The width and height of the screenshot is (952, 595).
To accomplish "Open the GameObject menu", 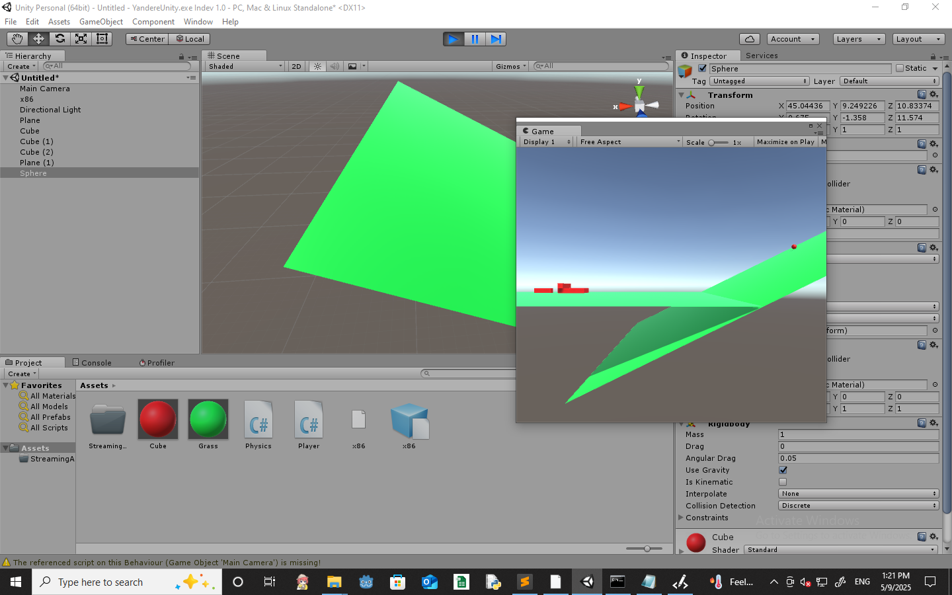I will (101, 22).
